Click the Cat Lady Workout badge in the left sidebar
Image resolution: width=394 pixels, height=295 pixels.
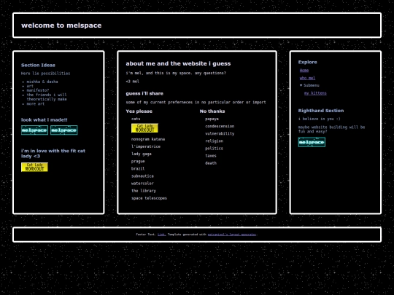point(35,167)
